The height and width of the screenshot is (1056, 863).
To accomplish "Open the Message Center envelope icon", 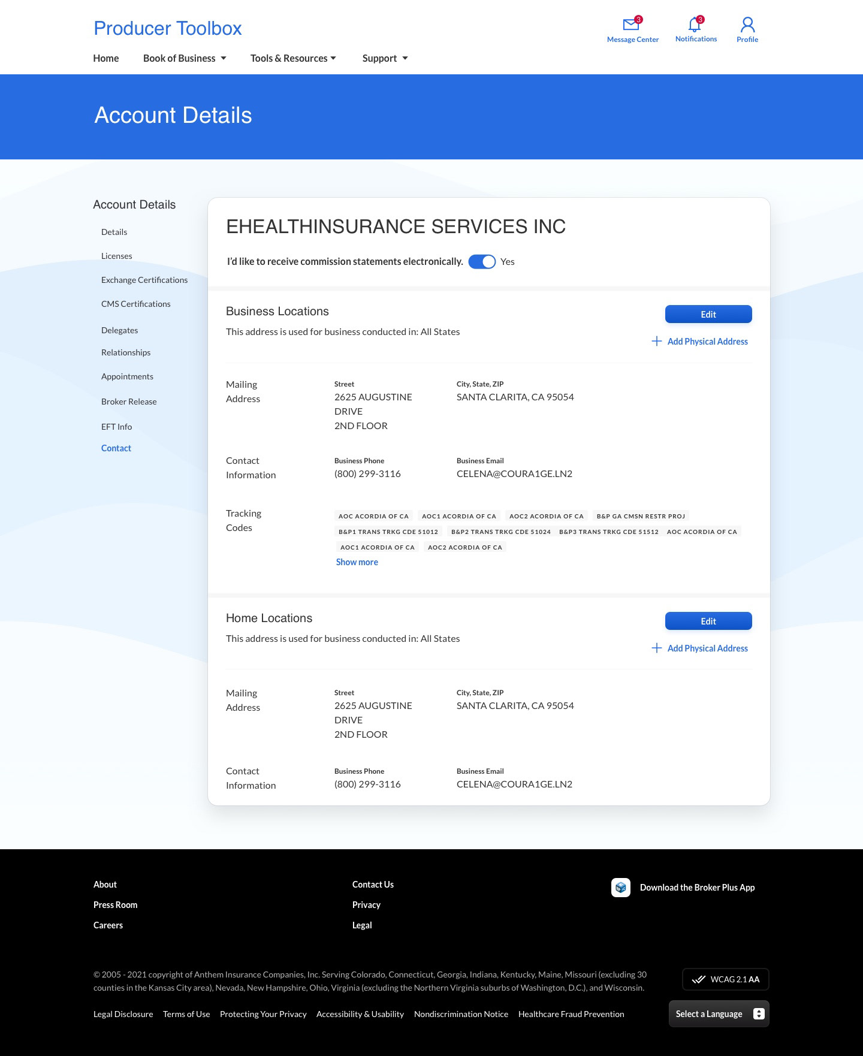I will point(632,25).
